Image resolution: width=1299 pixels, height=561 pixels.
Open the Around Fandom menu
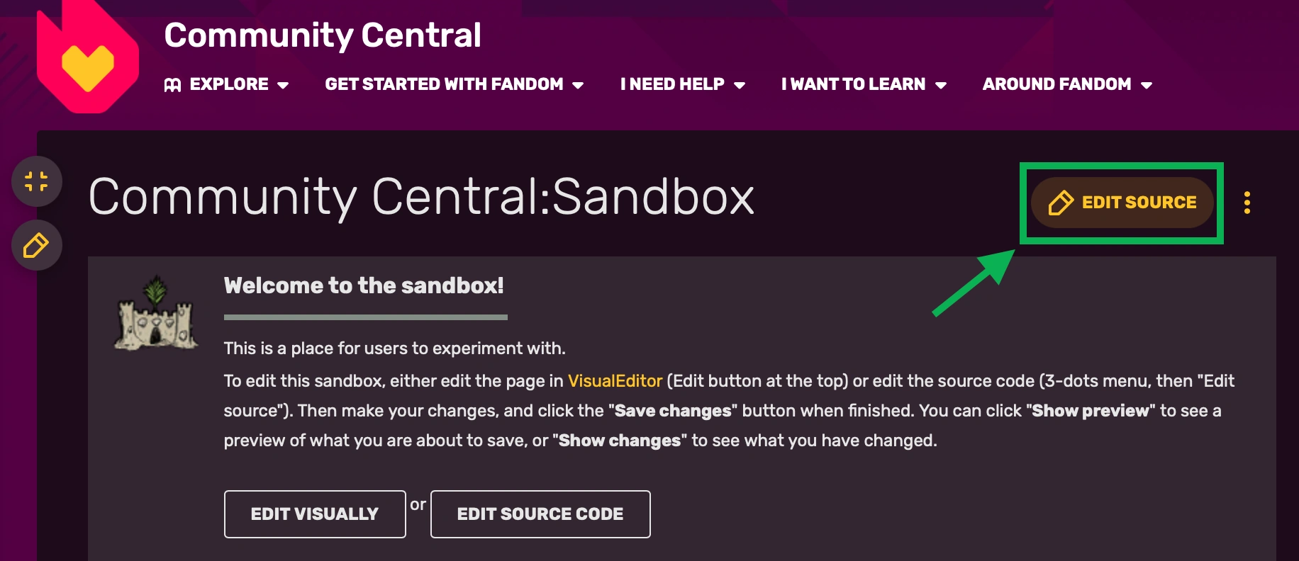point(1056,84)
